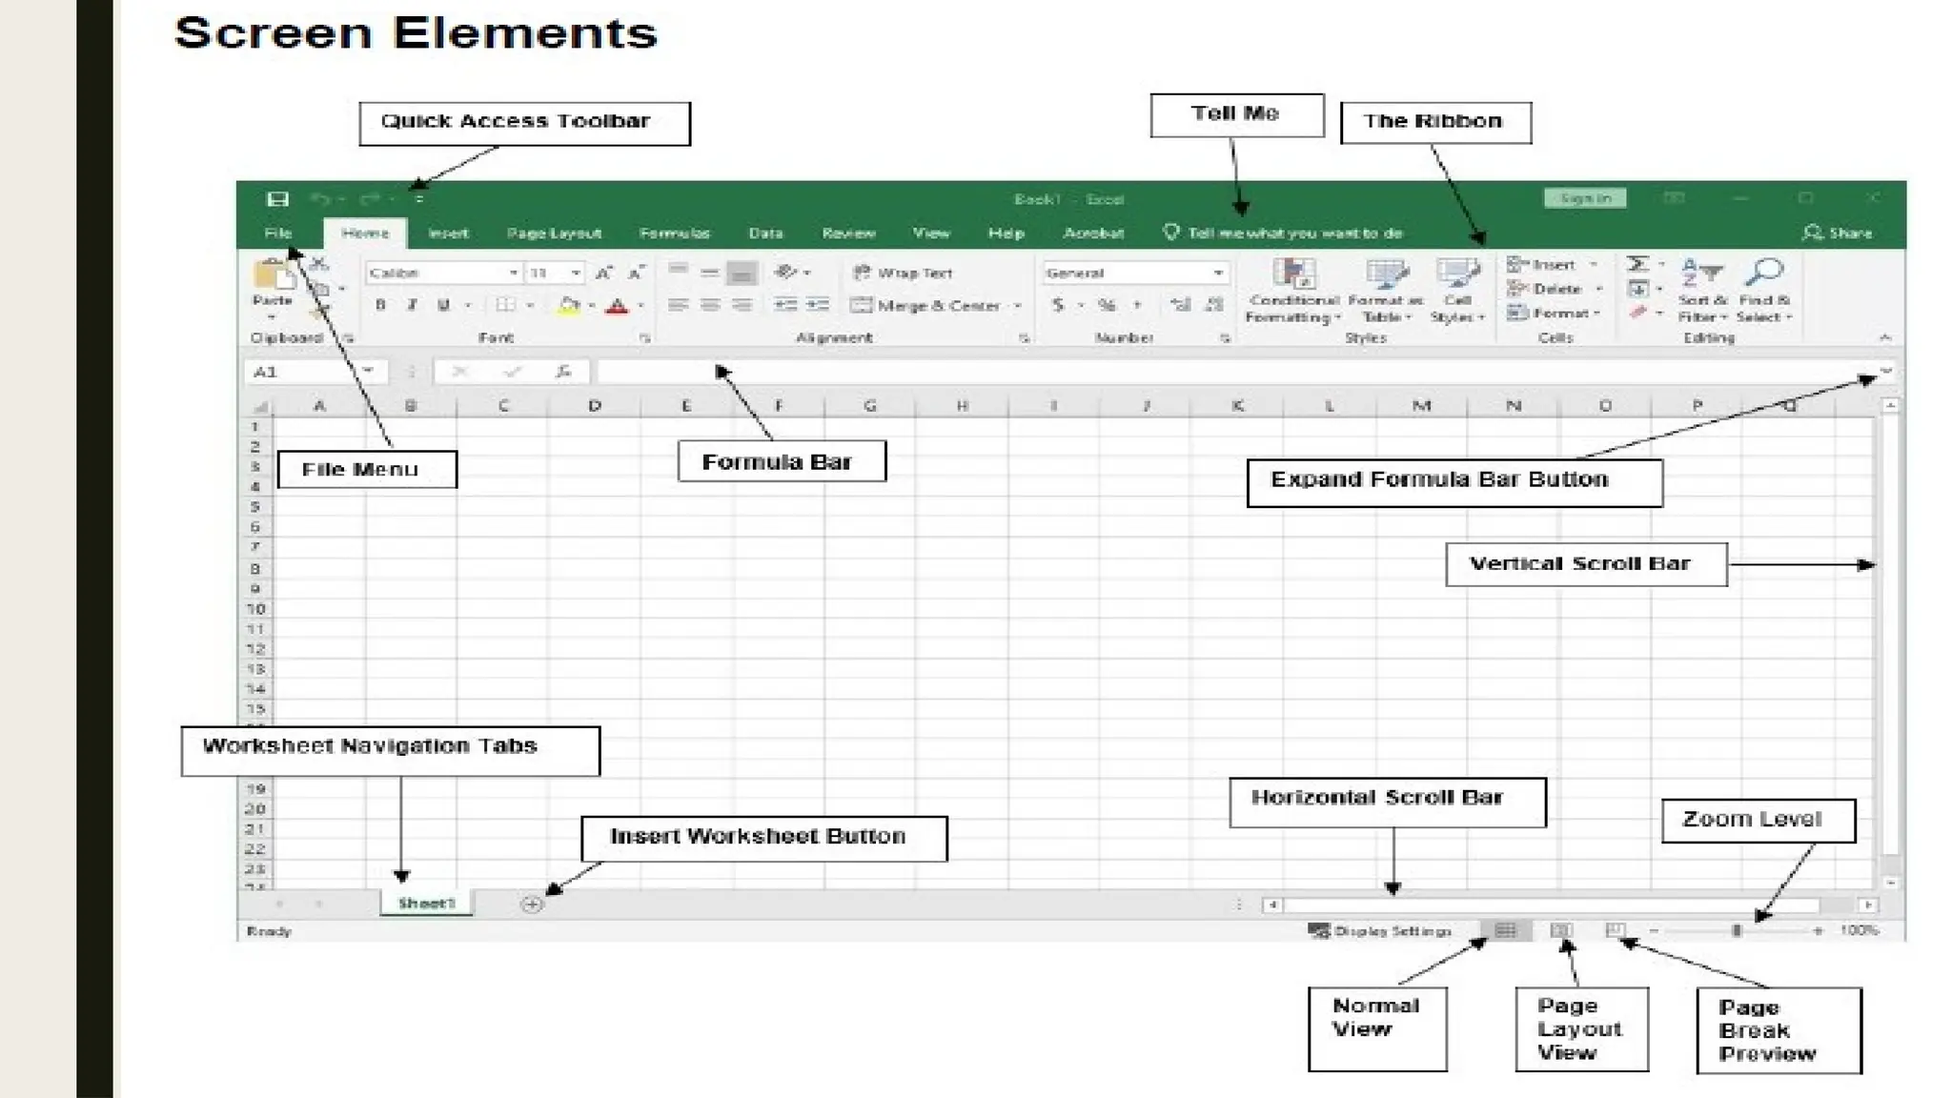Click the Sign in button
Image resolution: width=1952 pixels, height=1098 pixels.
pyautogui.click(x=1585, y=198)
